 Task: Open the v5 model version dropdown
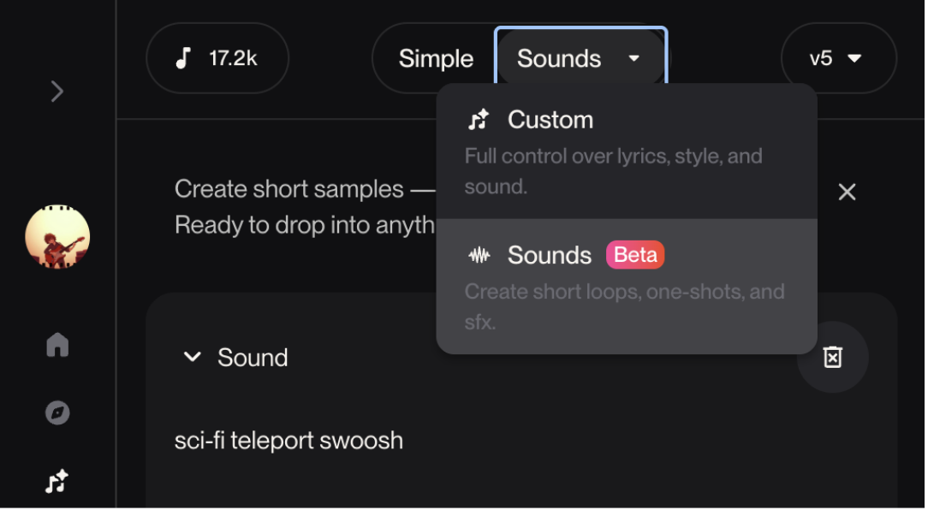tap(838, 58)
